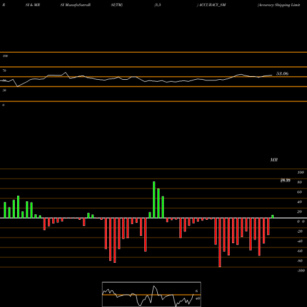Click the -60 label on MR axis

point(300,251)
